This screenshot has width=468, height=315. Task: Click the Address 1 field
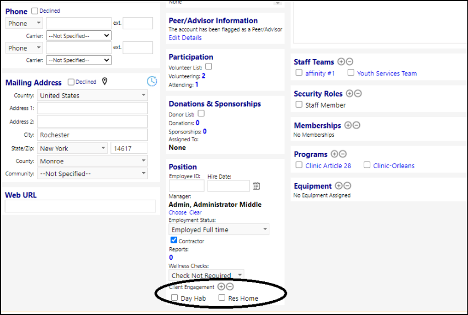(x=92, y=108)
